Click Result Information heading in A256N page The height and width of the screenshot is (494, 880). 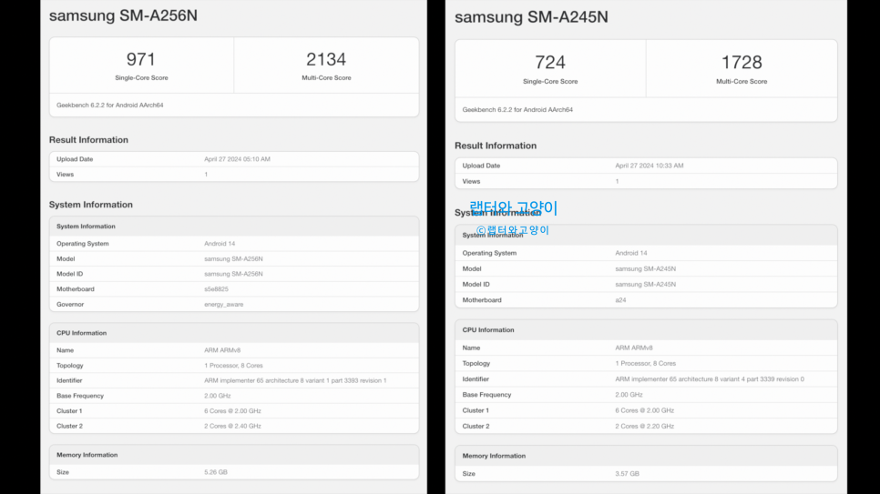(x=88, y=140)
